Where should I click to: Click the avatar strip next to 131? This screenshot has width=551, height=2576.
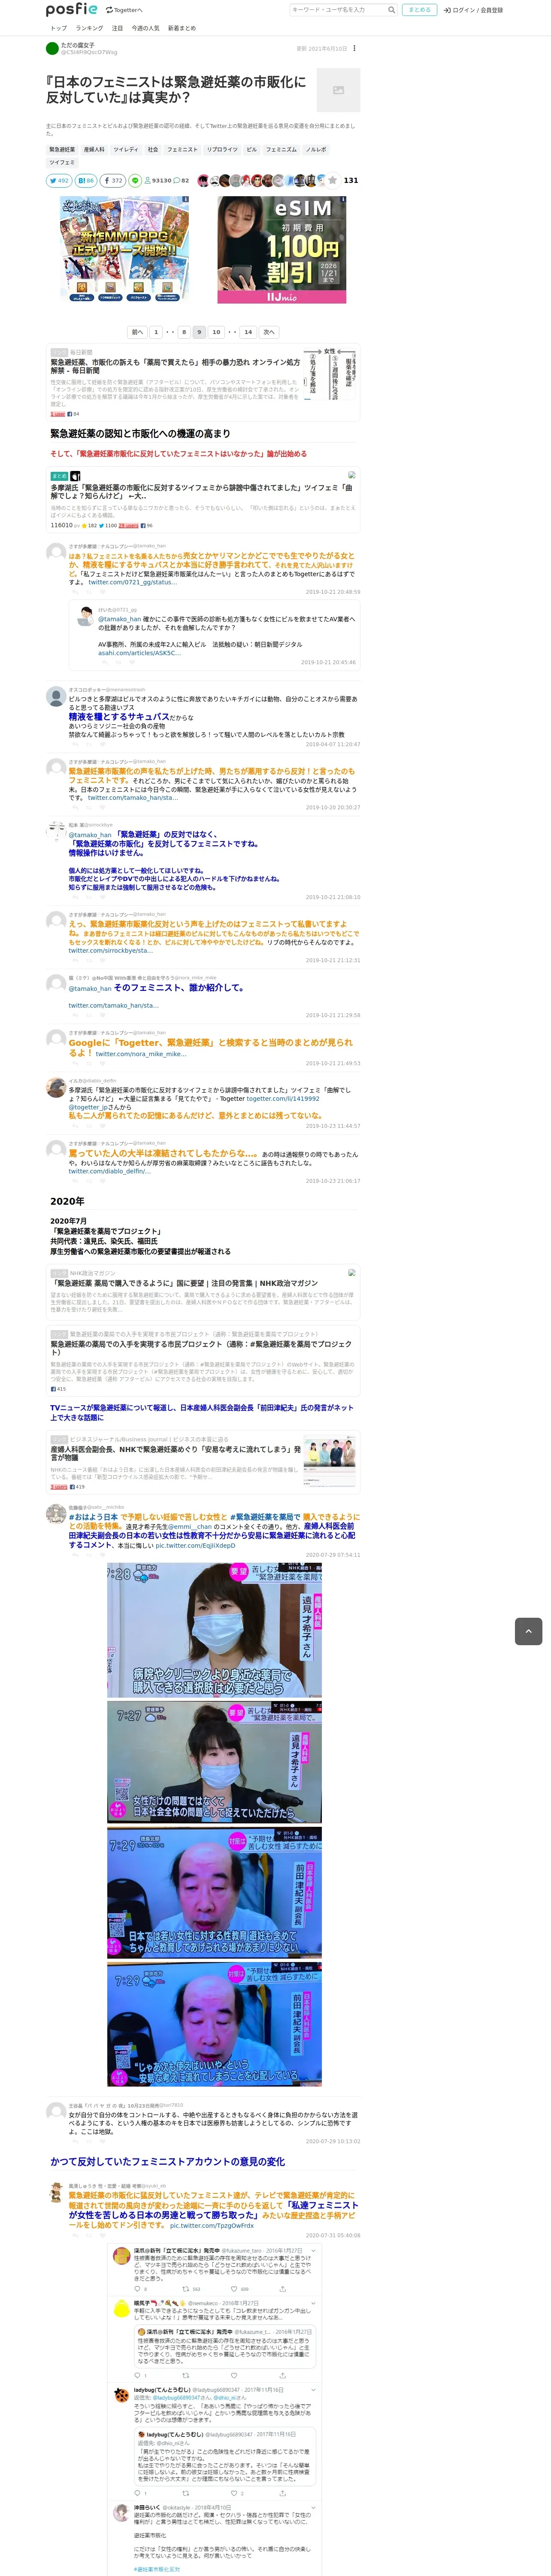click(x=261, y=181)
